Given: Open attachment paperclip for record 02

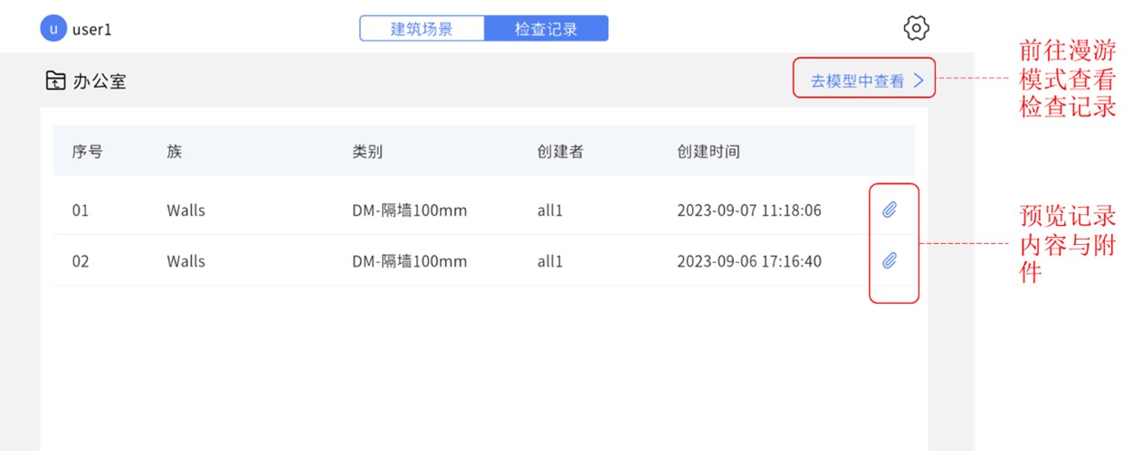Looking at the screenshot, I should (890, 261).
